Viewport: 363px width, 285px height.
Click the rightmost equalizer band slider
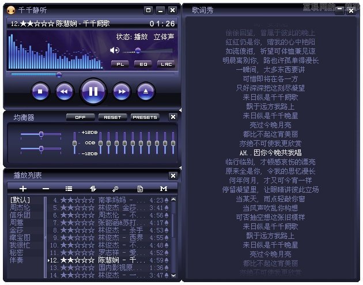173,143
